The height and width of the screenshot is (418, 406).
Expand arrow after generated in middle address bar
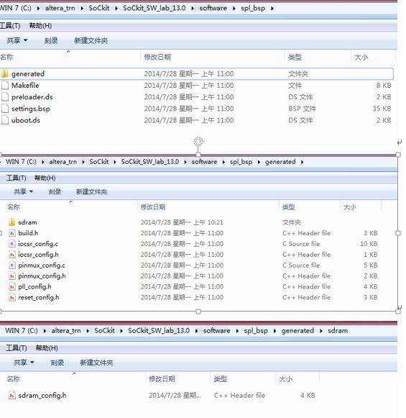click(x=303, y=162)
